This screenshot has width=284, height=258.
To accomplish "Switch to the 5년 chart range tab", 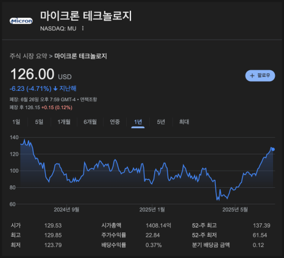I will pyautogui.click(x=161, y=122).
